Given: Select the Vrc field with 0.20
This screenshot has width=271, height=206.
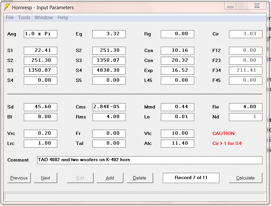Looking at the screenshot, I should [40, 134].
